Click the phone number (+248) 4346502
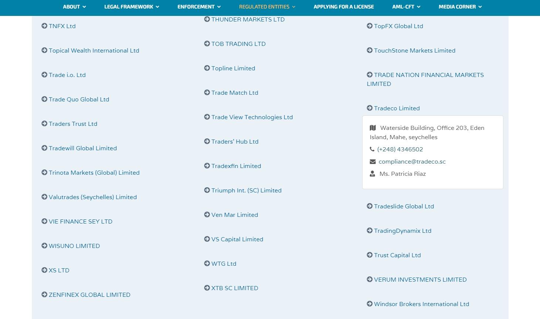Screen dimensions: 540x319 point(400,149)
